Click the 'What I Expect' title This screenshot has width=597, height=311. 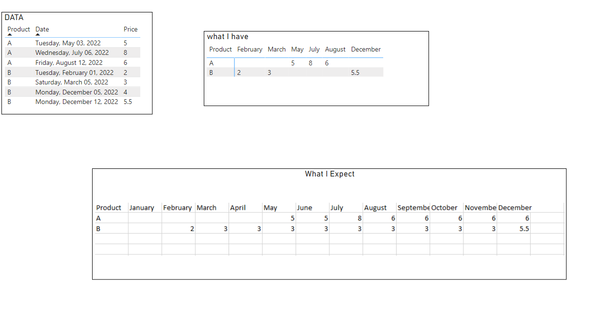coord(330,174)
